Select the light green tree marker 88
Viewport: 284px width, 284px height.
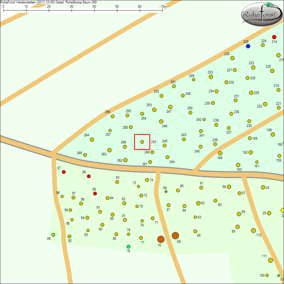53,235
